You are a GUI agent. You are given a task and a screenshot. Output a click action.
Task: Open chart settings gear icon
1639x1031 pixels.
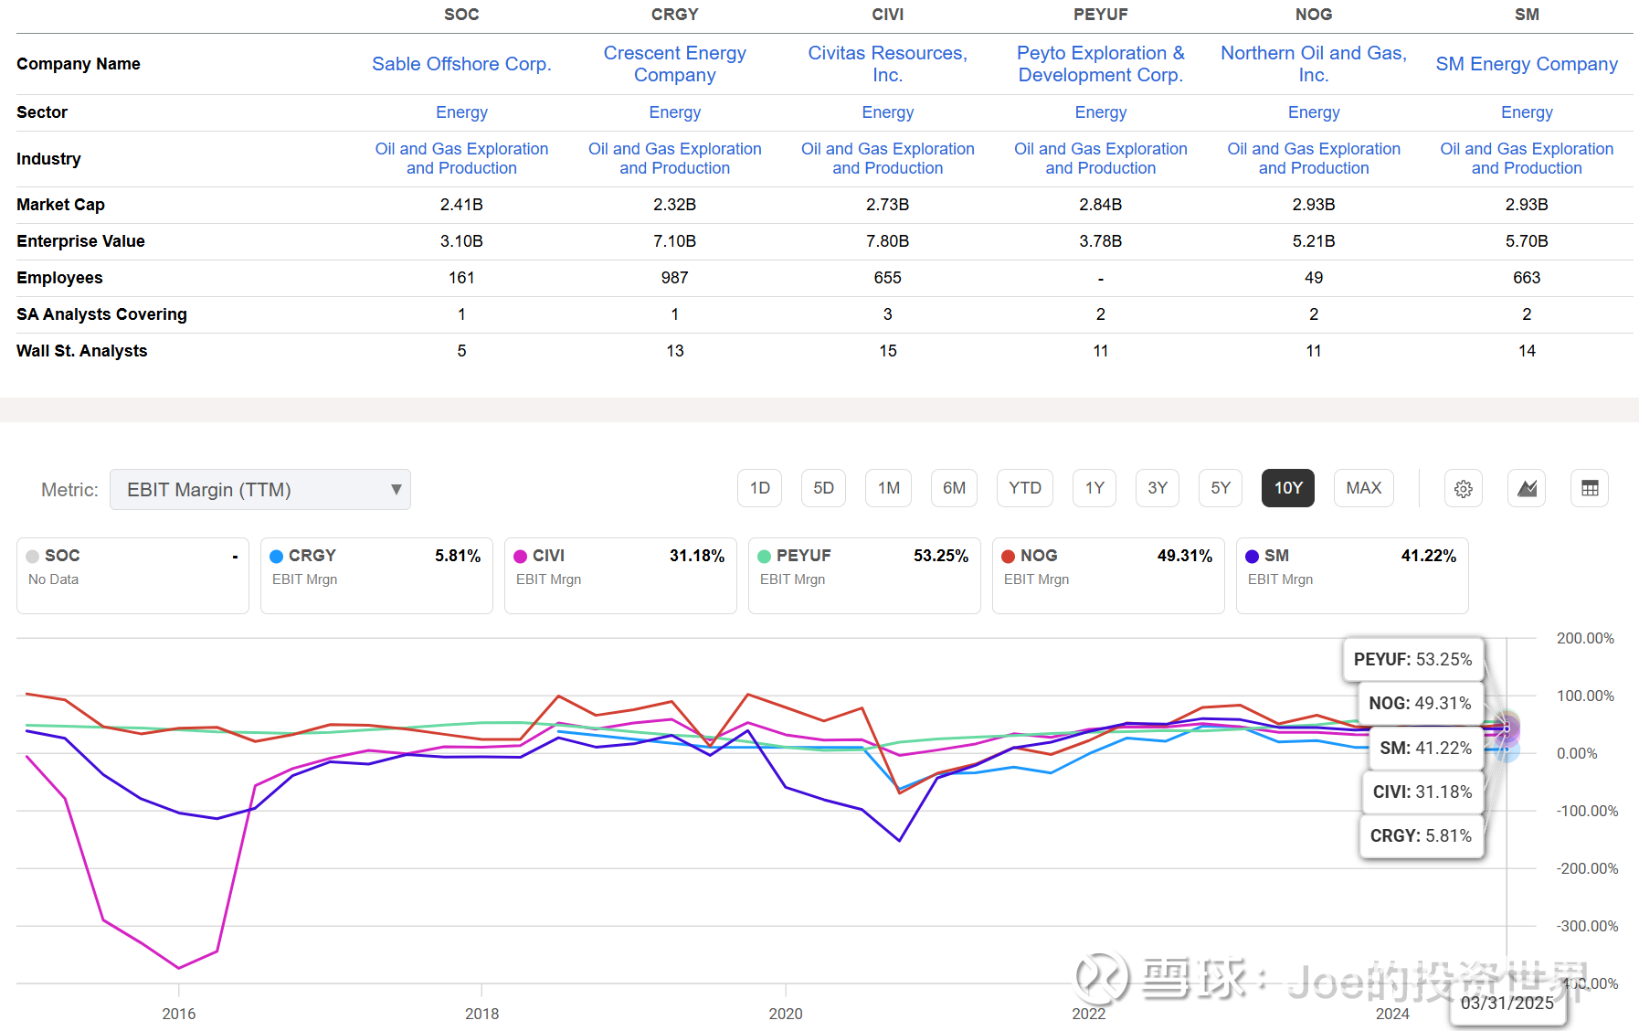[x=1463, y=488]
